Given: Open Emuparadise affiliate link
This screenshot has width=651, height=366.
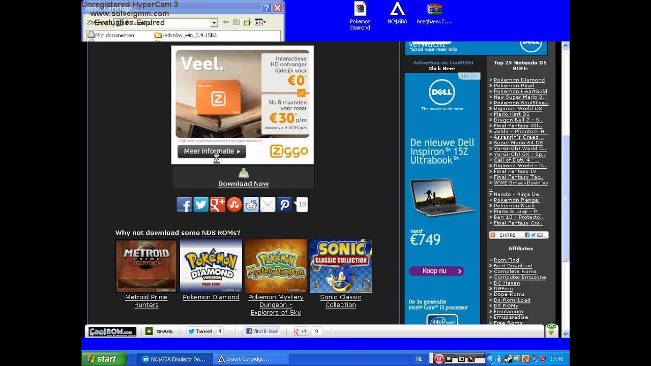Looking at the screenshot, I should [511, 317].
